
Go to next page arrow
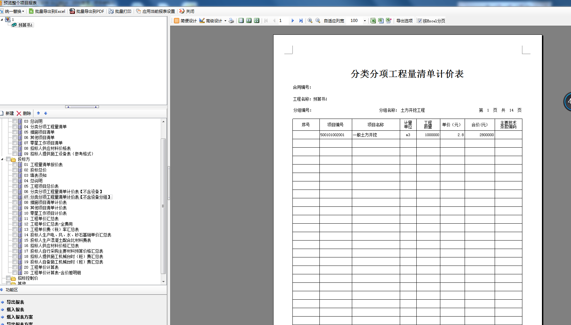click(293, 21)
